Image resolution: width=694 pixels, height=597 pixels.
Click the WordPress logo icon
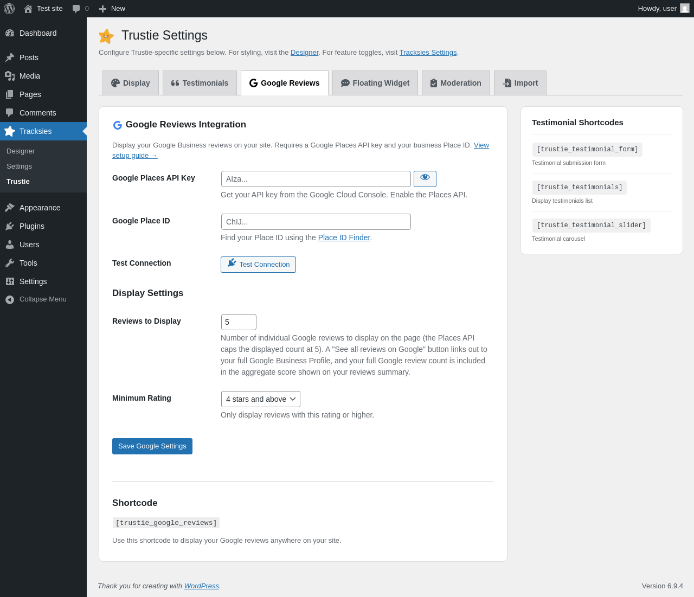(x=9, y=9)
